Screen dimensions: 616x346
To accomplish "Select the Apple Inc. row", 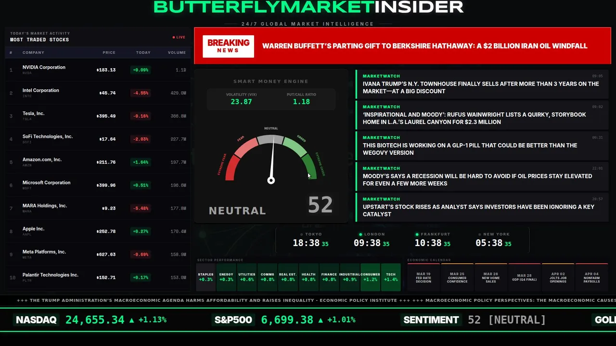I will (x=98, y=231).
